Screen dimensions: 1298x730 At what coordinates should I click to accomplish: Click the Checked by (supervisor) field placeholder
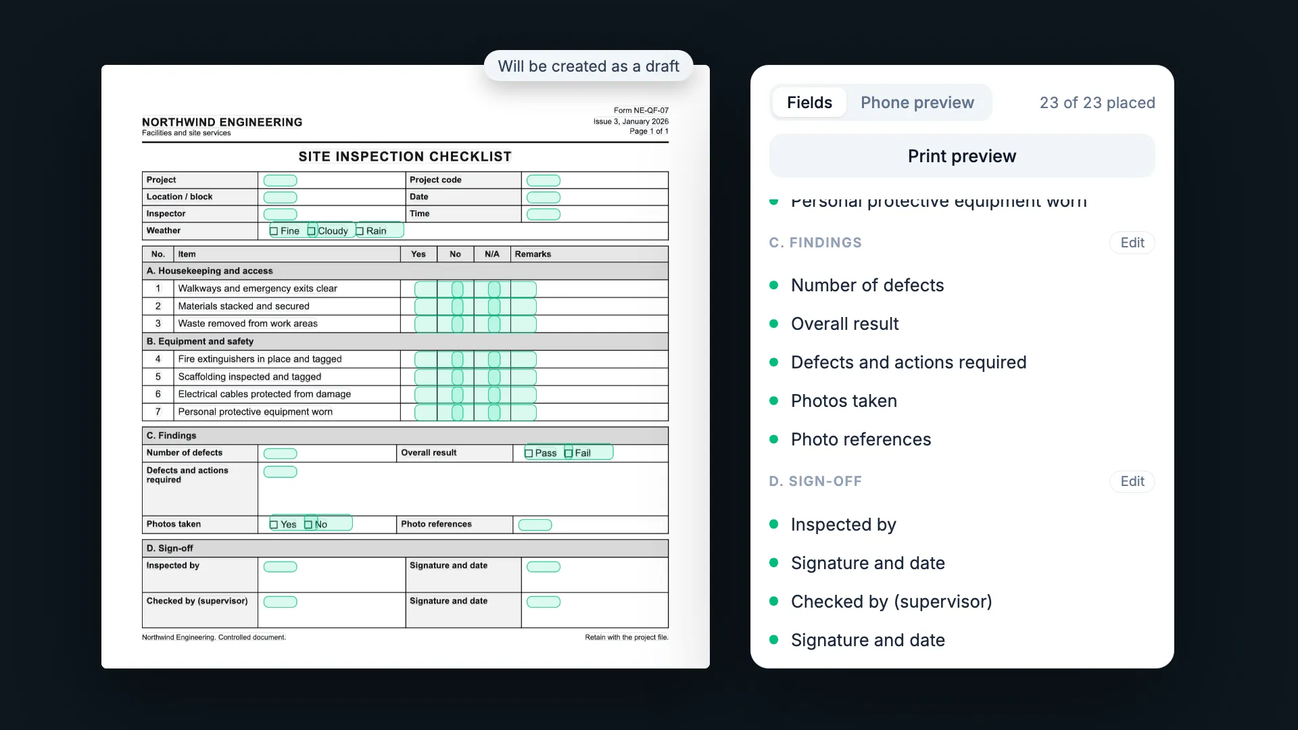click(x=280, y=602)
